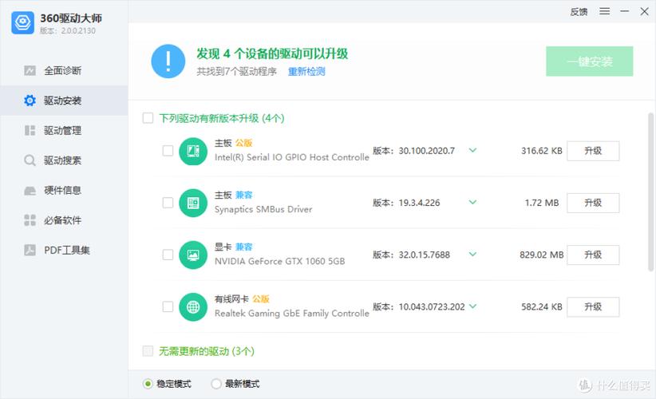The image size is (656, 399).
Task: Tick the NVIDIA GeForce GTX 1060 checkbox
Action: pos(168,255)
